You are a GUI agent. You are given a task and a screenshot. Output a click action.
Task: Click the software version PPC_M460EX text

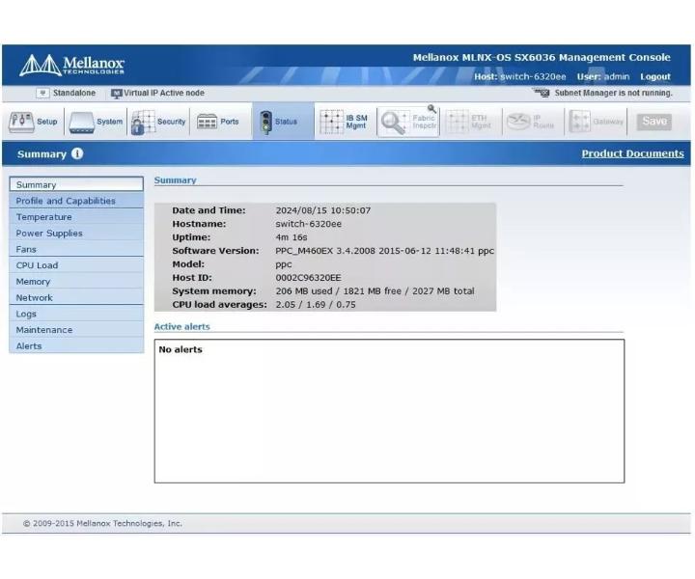click(385, 251)
